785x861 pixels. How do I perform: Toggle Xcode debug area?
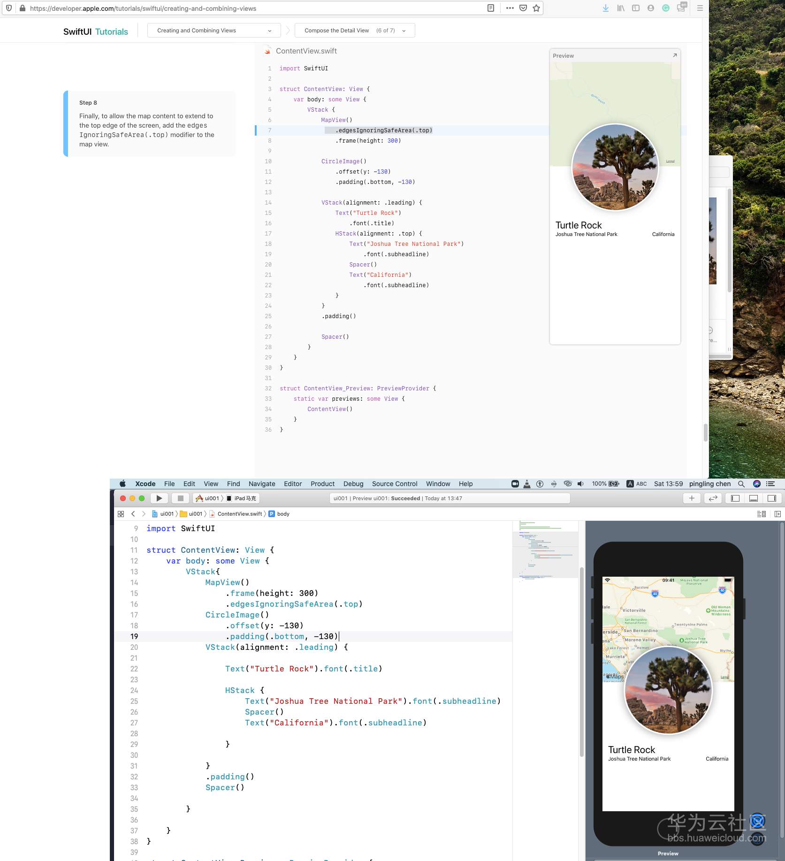pos(754,498)
